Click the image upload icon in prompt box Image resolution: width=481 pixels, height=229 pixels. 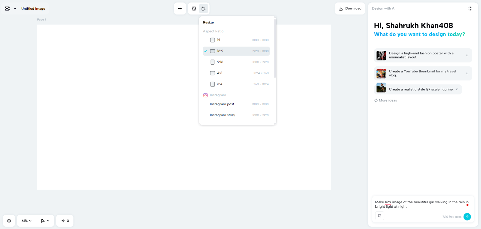pos(380,216)
